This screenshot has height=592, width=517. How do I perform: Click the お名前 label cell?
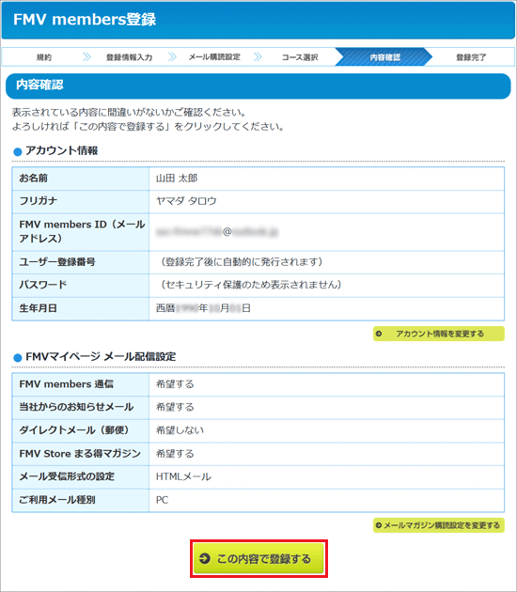[81, 179]
